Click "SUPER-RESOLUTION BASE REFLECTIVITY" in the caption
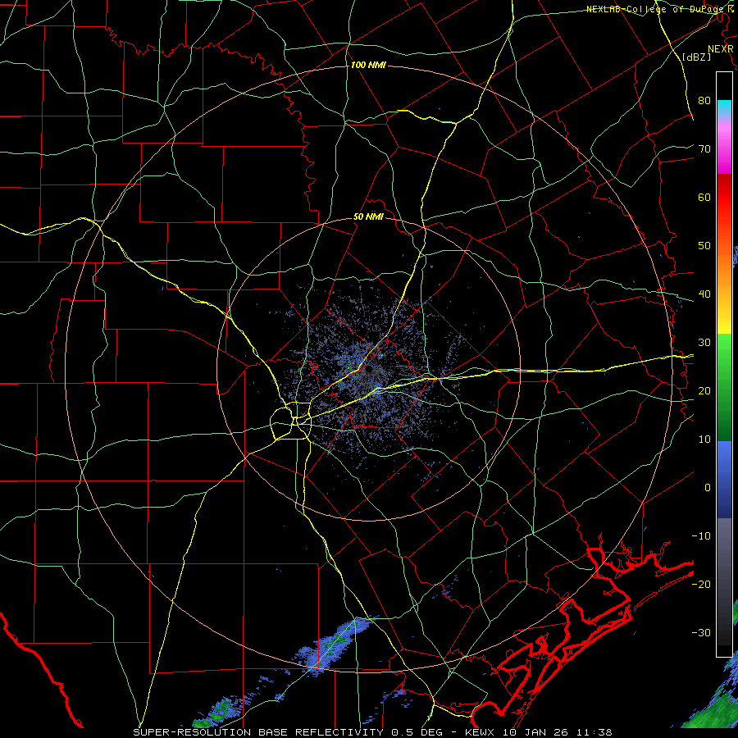This screenshot has height=738, width=738. point(258,732)
